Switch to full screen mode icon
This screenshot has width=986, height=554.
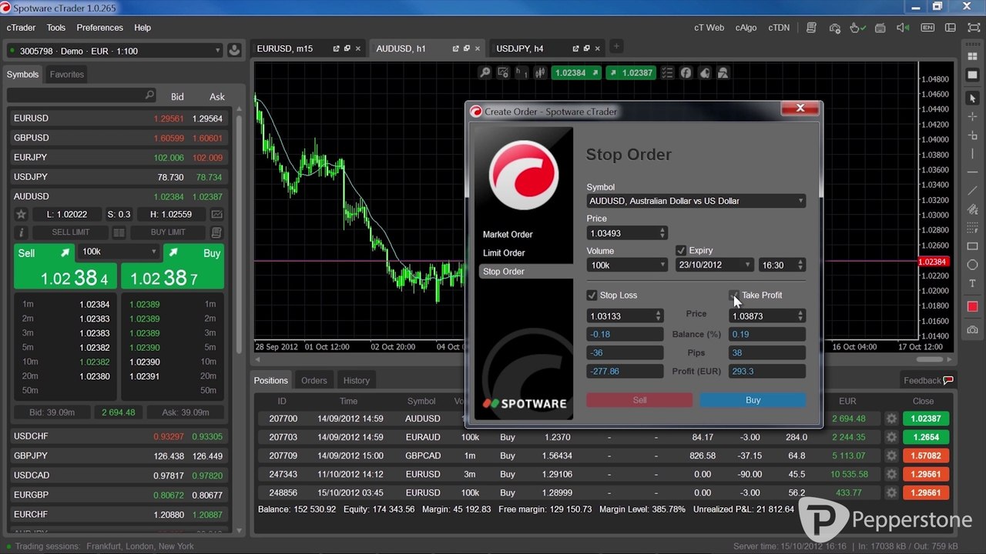coord(974,28)
